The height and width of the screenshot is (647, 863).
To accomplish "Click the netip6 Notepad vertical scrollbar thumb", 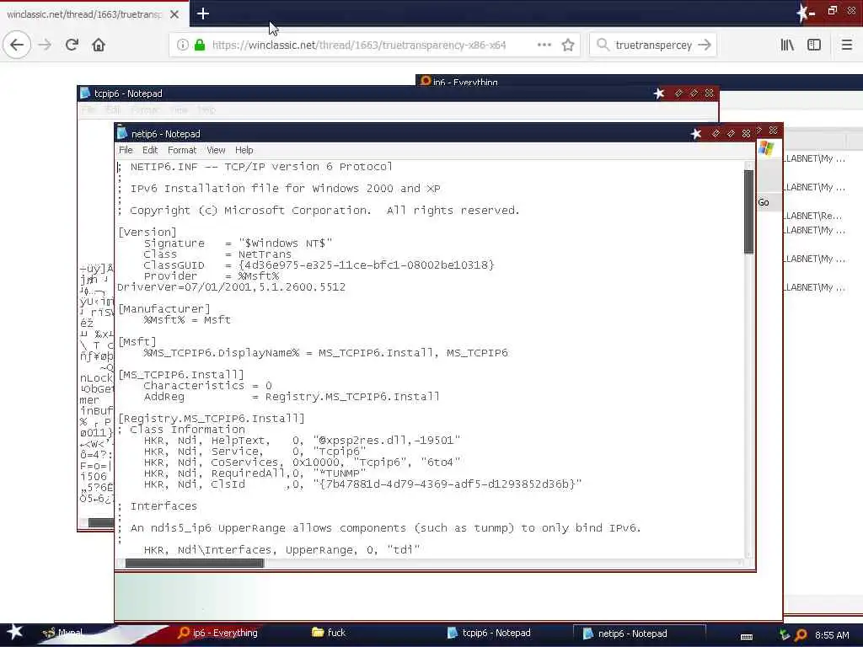I will (748, 211).
